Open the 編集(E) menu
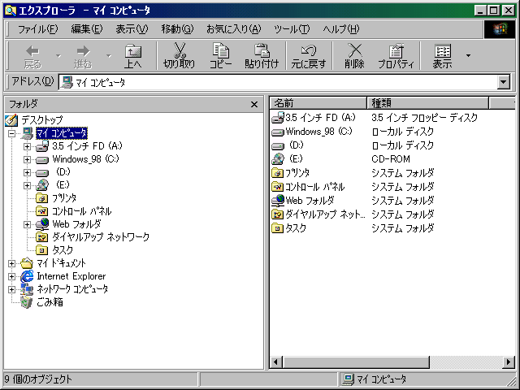Viewport: 520px width, 390px height. [x=87, y=29]
